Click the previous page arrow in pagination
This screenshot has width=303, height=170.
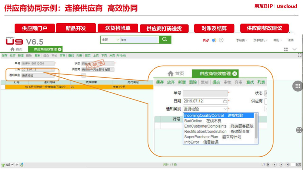275,165
